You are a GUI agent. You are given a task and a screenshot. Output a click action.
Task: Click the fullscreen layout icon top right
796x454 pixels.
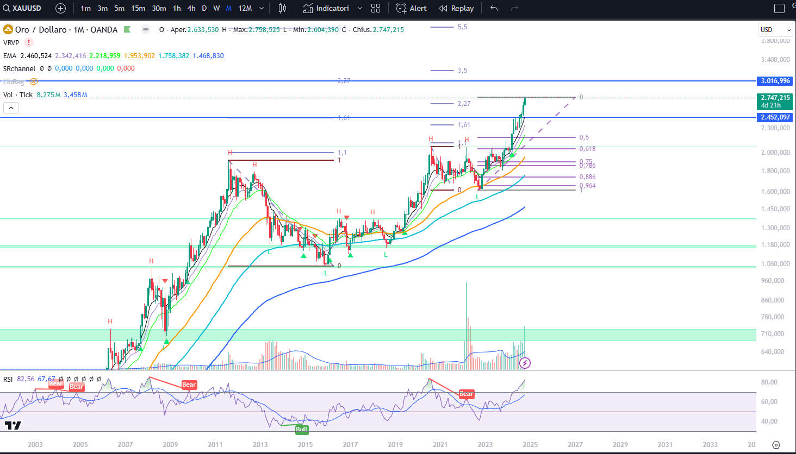(779, 8)
